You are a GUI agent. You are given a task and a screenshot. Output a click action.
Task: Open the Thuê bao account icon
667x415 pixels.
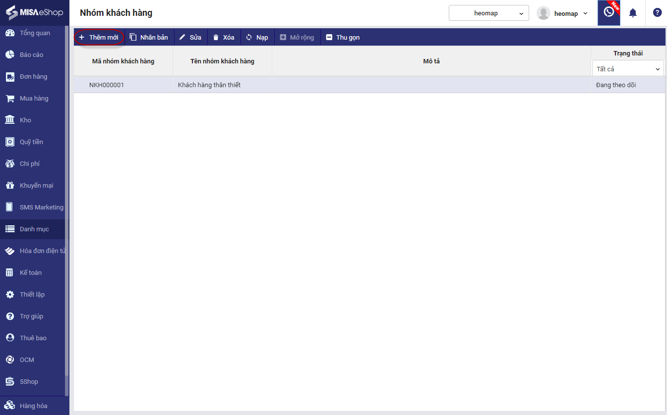coord(9,338)
